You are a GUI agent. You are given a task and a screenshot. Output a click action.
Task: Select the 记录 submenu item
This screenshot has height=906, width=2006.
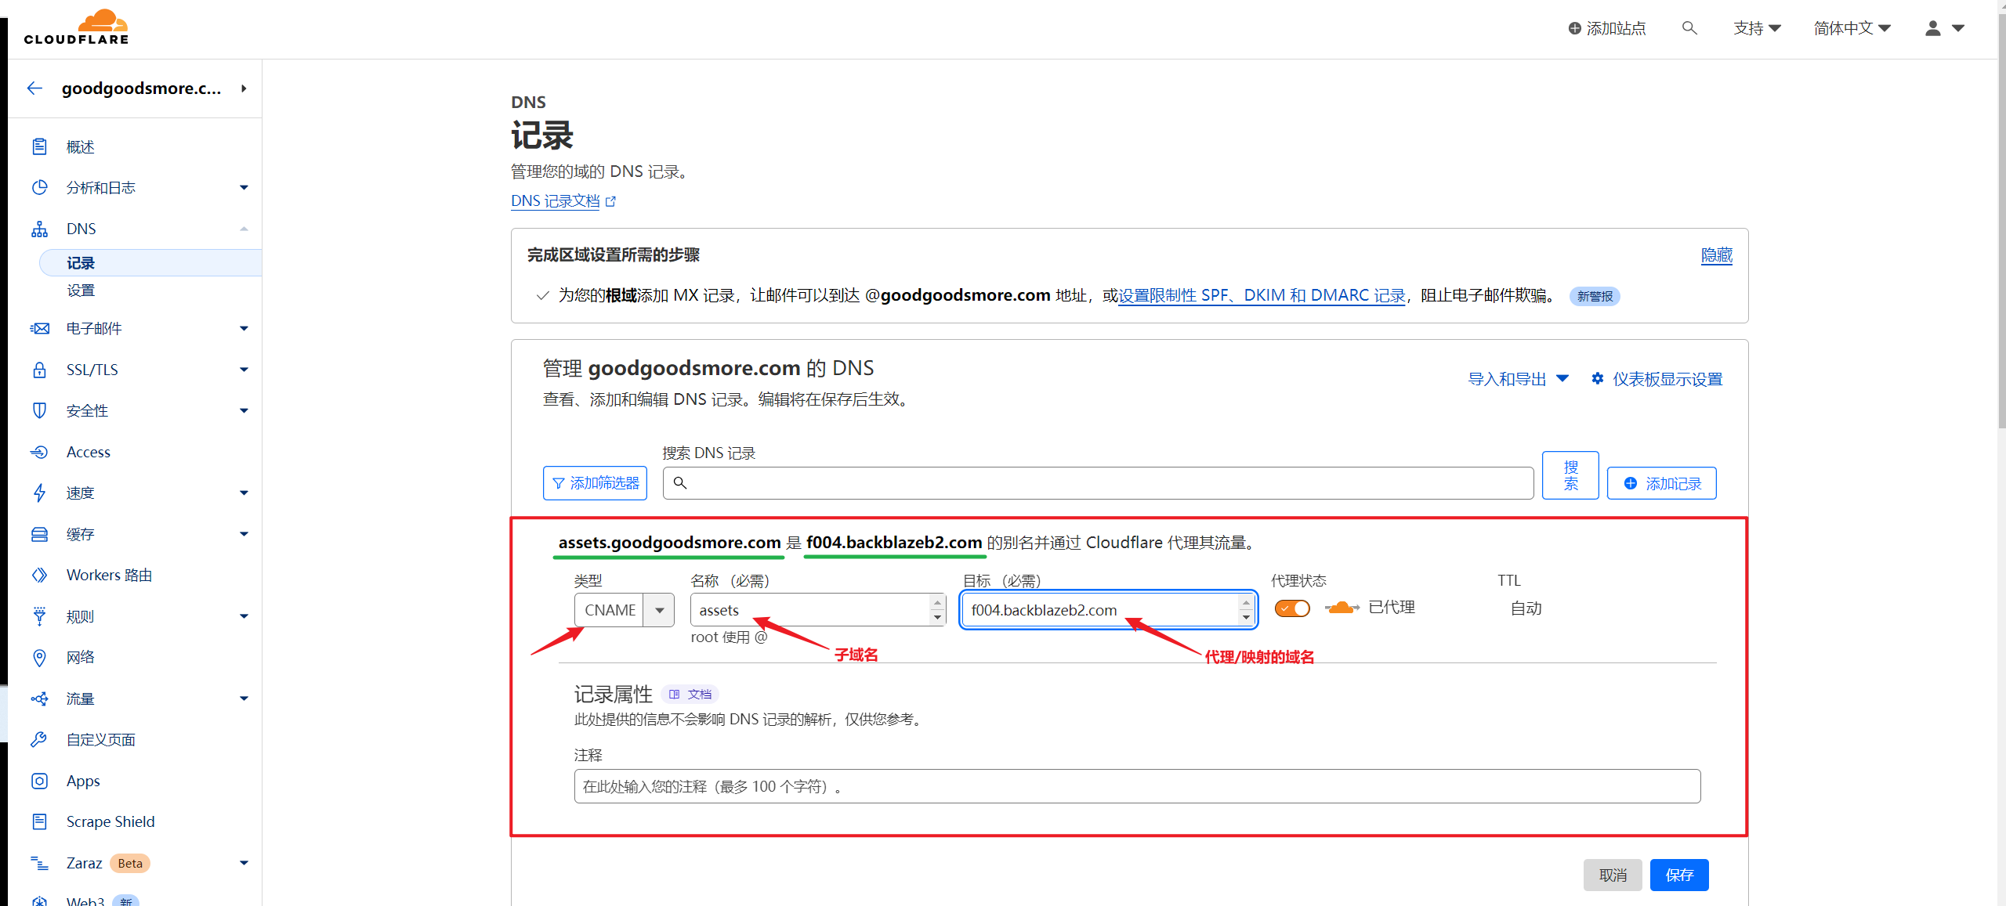click(x=150, y=263)
